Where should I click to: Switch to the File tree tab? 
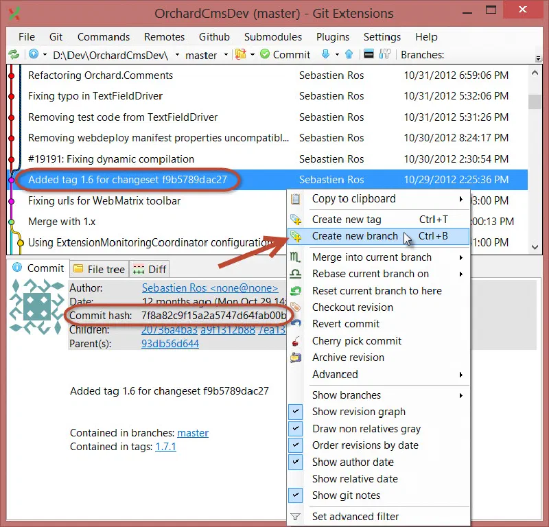100,269
